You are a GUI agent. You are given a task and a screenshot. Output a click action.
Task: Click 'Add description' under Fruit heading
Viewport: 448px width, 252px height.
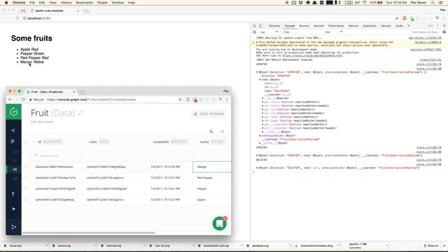[x=42, y=122]
